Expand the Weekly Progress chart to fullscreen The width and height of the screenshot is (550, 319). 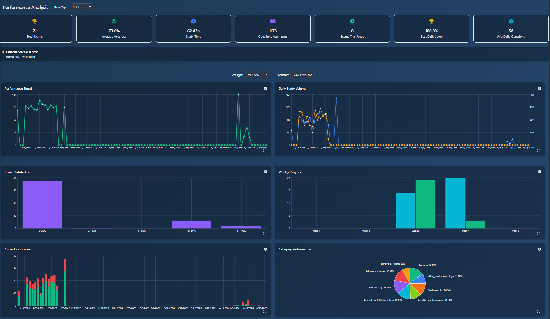pyautogui.click(x=539, y=234)
